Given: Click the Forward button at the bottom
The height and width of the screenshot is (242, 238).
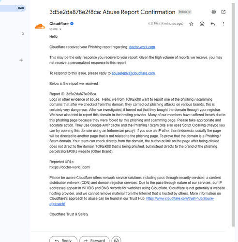Looking at the screenshot, I should tap(94, 240).
